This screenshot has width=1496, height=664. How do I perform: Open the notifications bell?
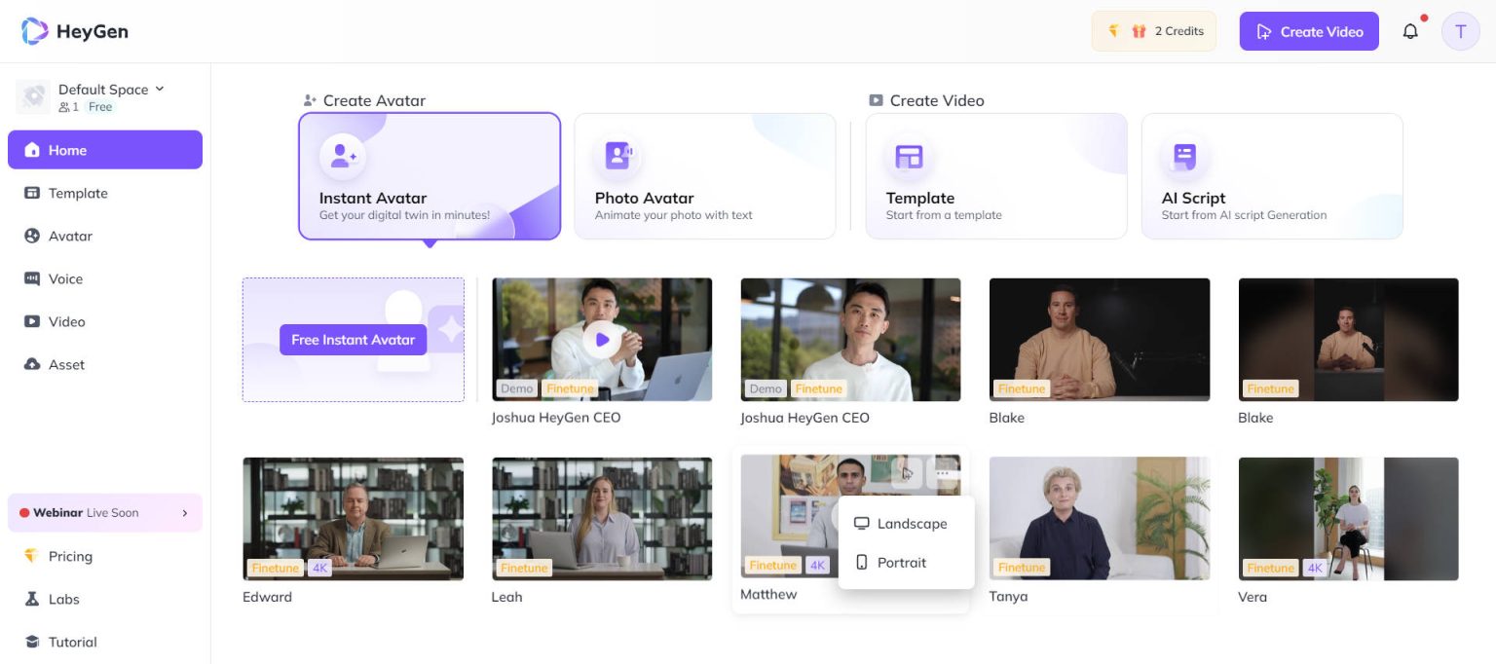[1410, 30]
